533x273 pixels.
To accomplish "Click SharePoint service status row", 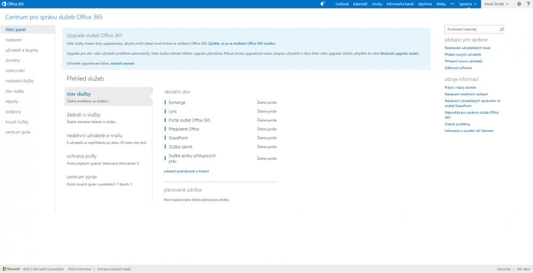I will coord(221,138).
